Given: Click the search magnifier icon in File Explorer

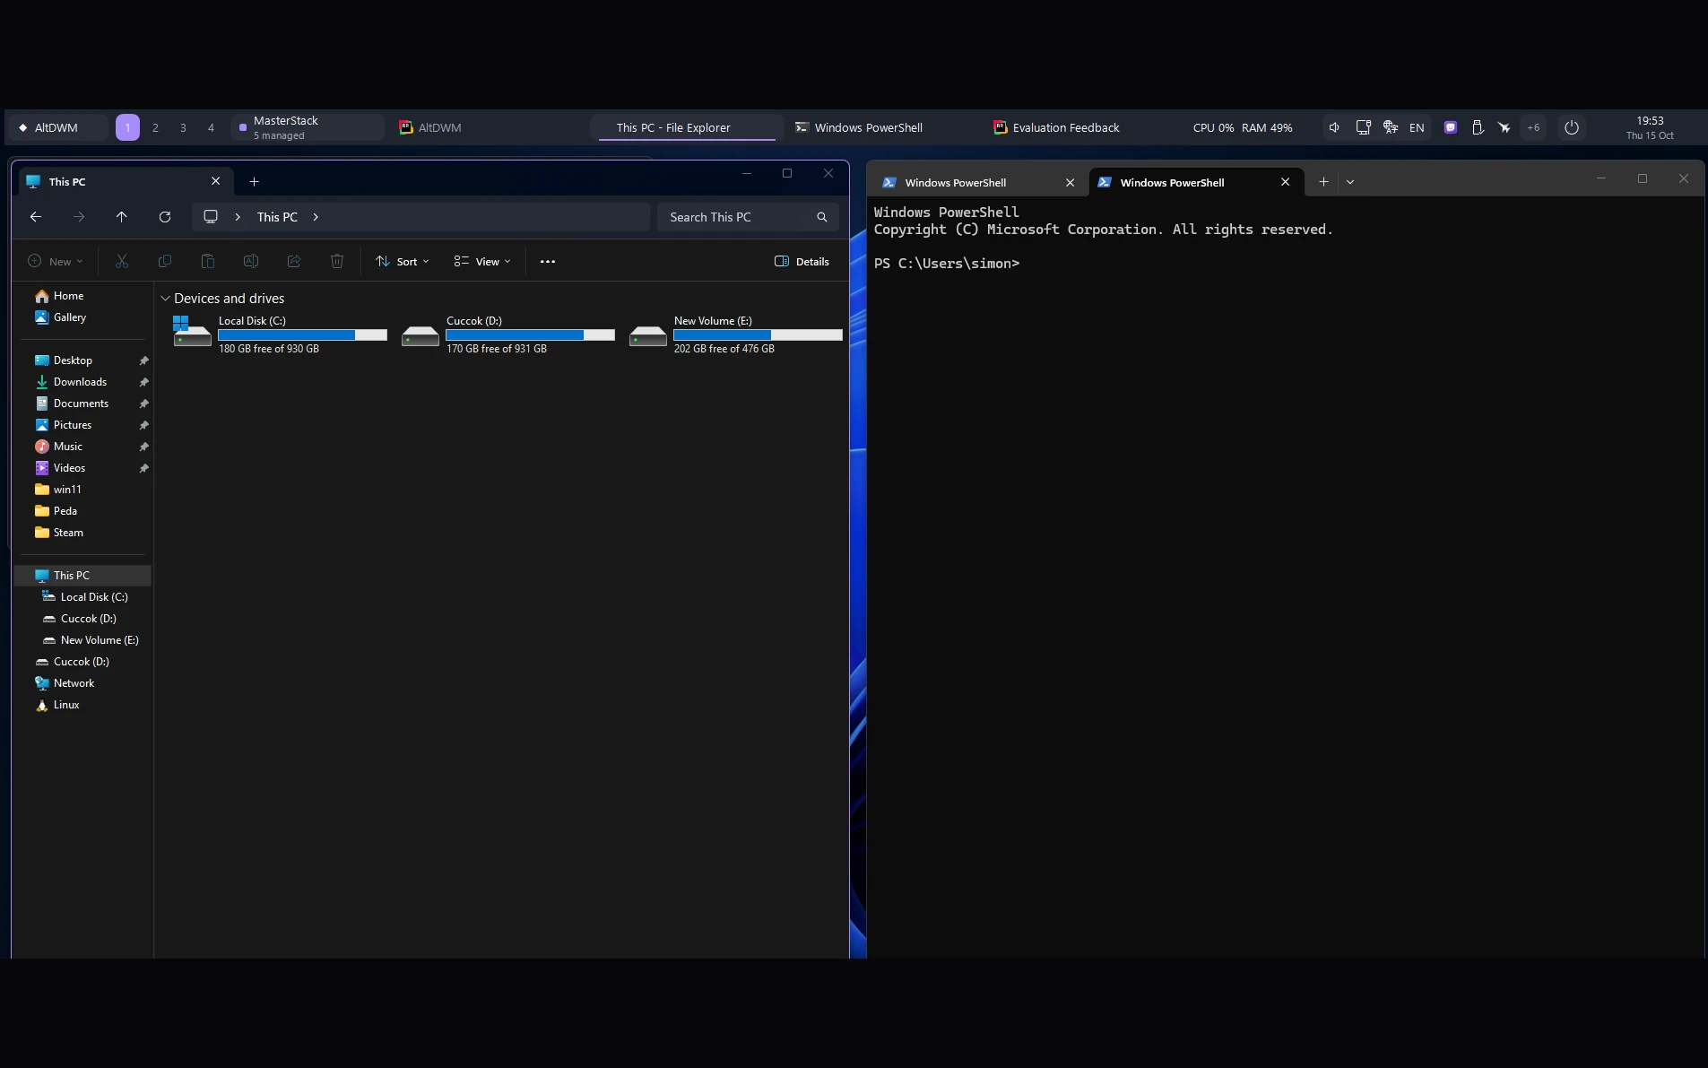Looking at the screenshot, I should (821, 217).
